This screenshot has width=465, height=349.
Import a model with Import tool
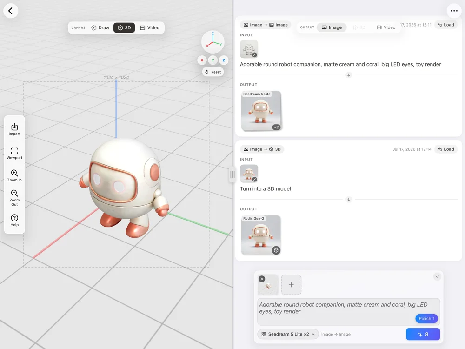click(x=14, y=129)
